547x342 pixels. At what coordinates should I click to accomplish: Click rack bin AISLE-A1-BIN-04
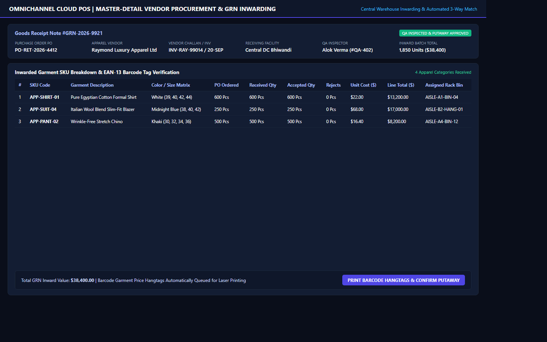click(x=442, y=97)
